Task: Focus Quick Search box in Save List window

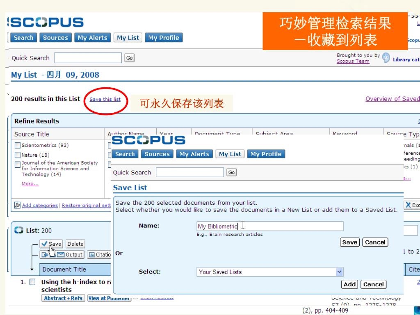Action: (189, 172)
